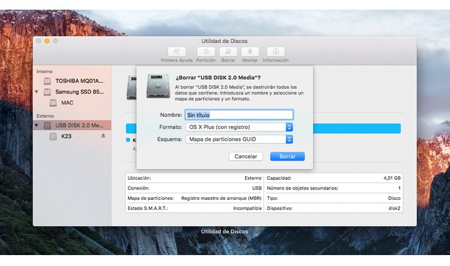Click the blue partition usage bar
450x266 pixels.
click(x=357, y=129)
